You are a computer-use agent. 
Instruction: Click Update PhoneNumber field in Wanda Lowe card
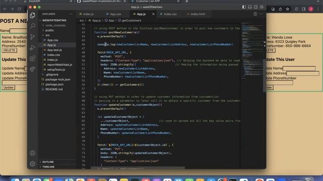[x=280, y=82]
